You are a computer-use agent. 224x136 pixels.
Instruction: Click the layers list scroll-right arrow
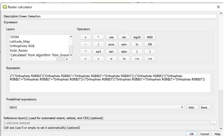click(67, 59)
